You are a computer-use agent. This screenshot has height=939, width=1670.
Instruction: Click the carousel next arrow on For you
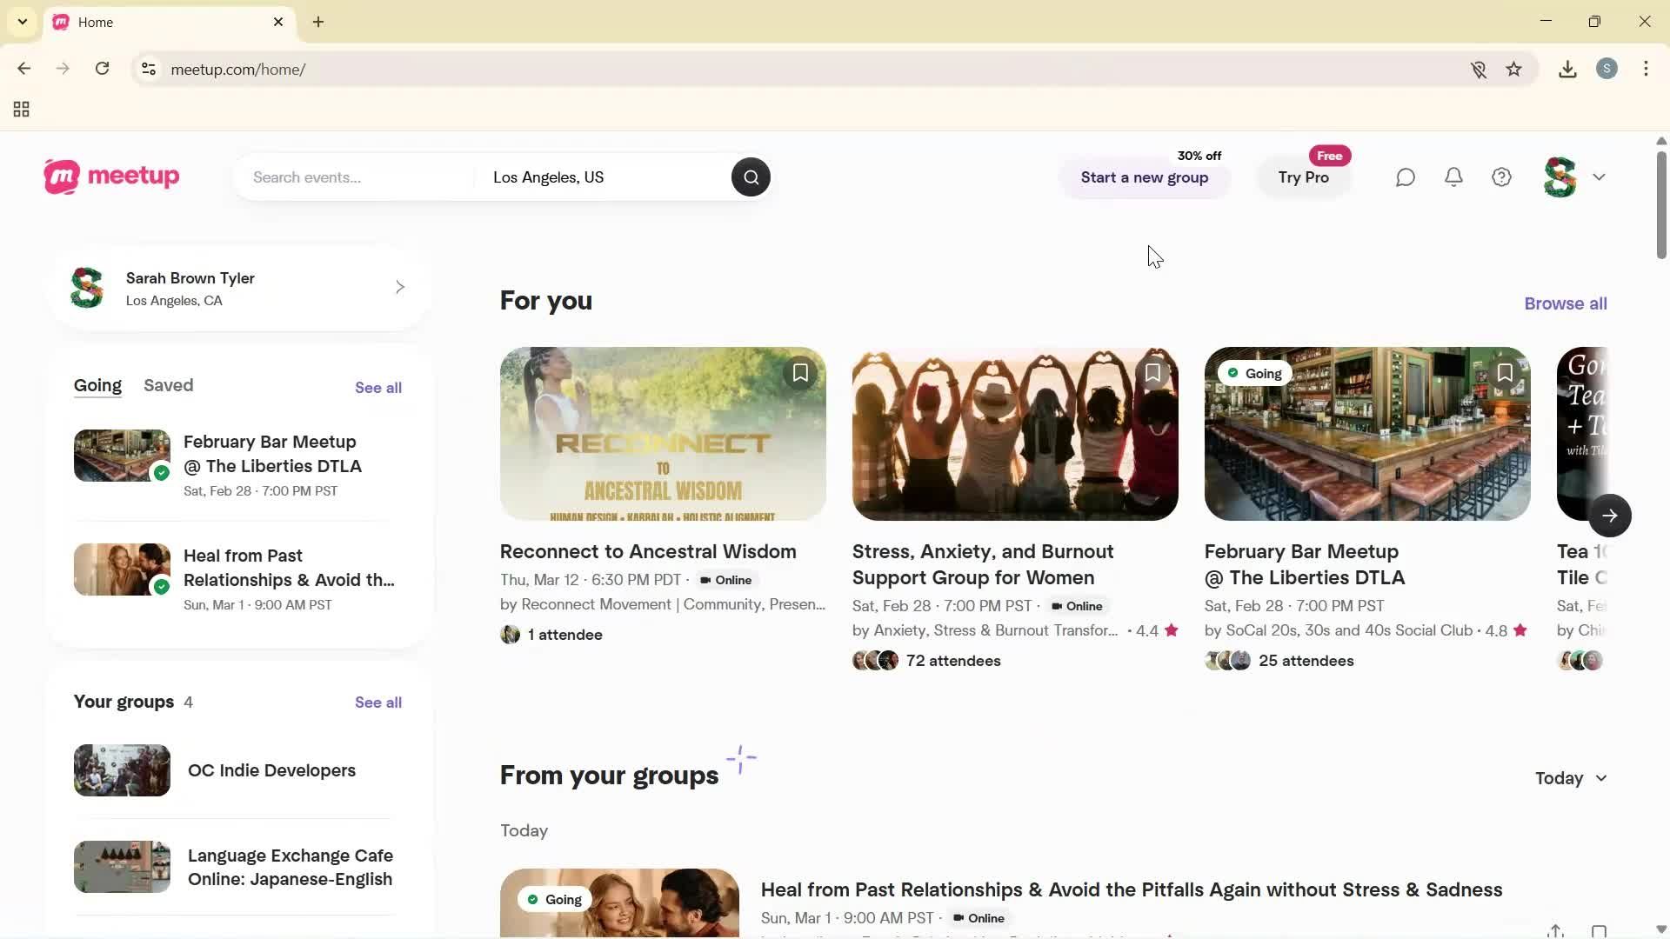click(x=1610, y=515)
